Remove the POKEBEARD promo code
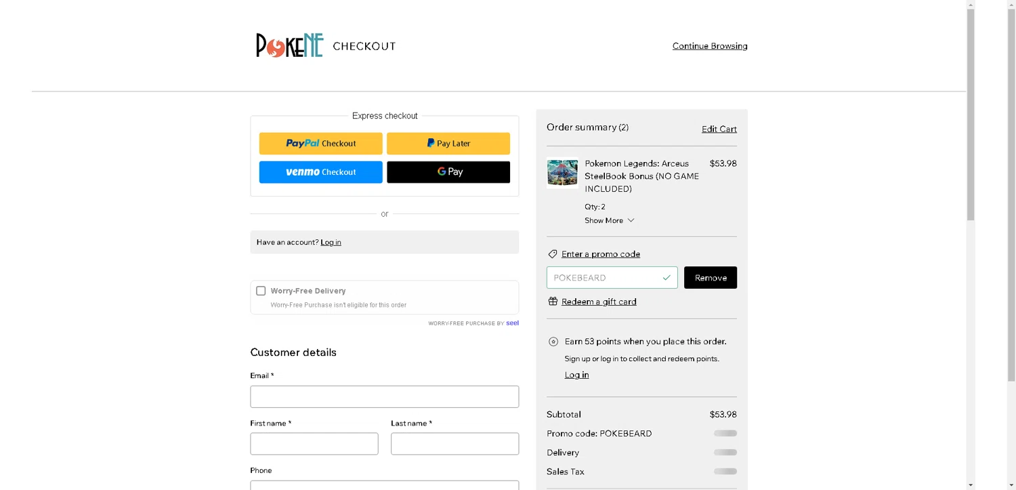This screenshot has width=1016, height=490. click(711, 278)
